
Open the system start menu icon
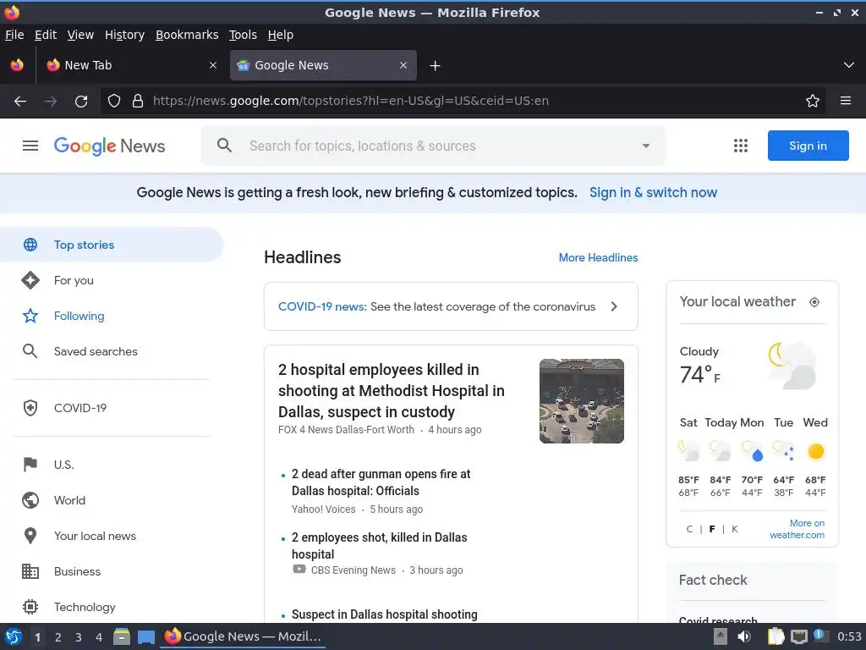point(14,636)
